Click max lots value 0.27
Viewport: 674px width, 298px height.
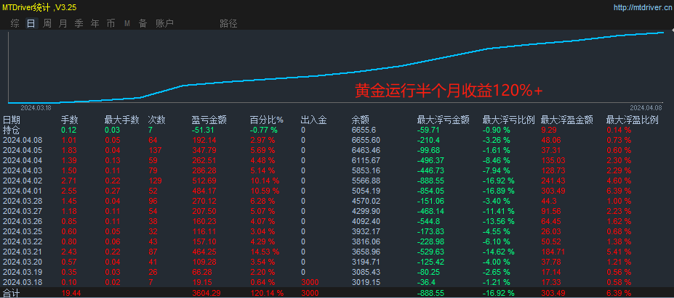[113, 191]
